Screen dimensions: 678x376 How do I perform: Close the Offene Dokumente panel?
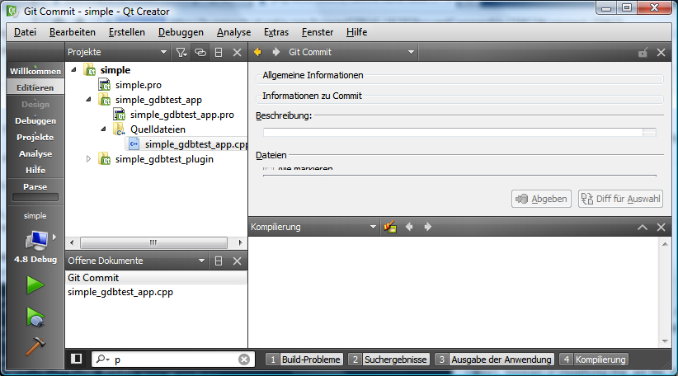click(237, 261)
